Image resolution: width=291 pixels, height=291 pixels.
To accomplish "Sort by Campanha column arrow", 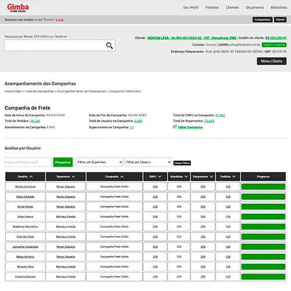I will [122, 176].
